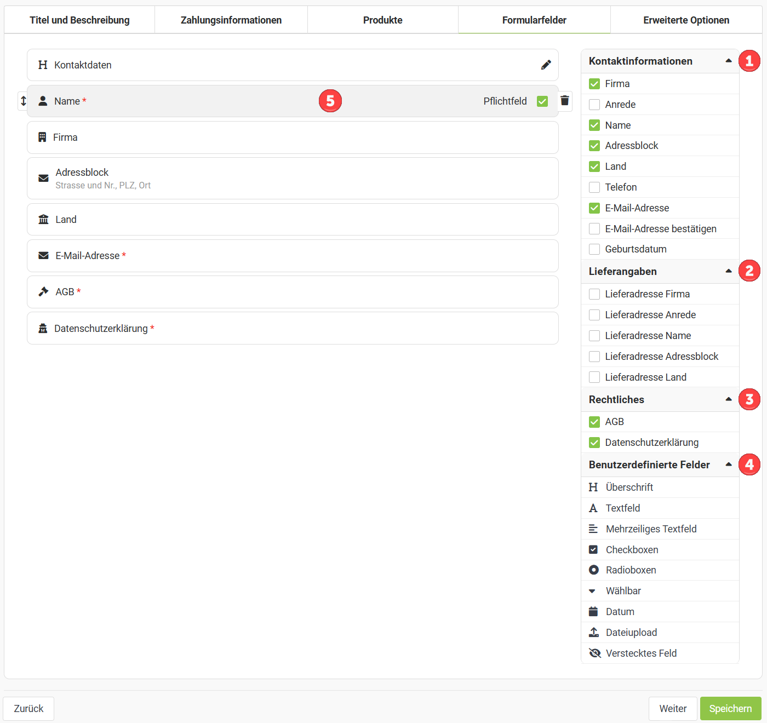This screenshot has width=767, height=723.
Task: Click the Überschrift heading icon
Action: point(593,487)
